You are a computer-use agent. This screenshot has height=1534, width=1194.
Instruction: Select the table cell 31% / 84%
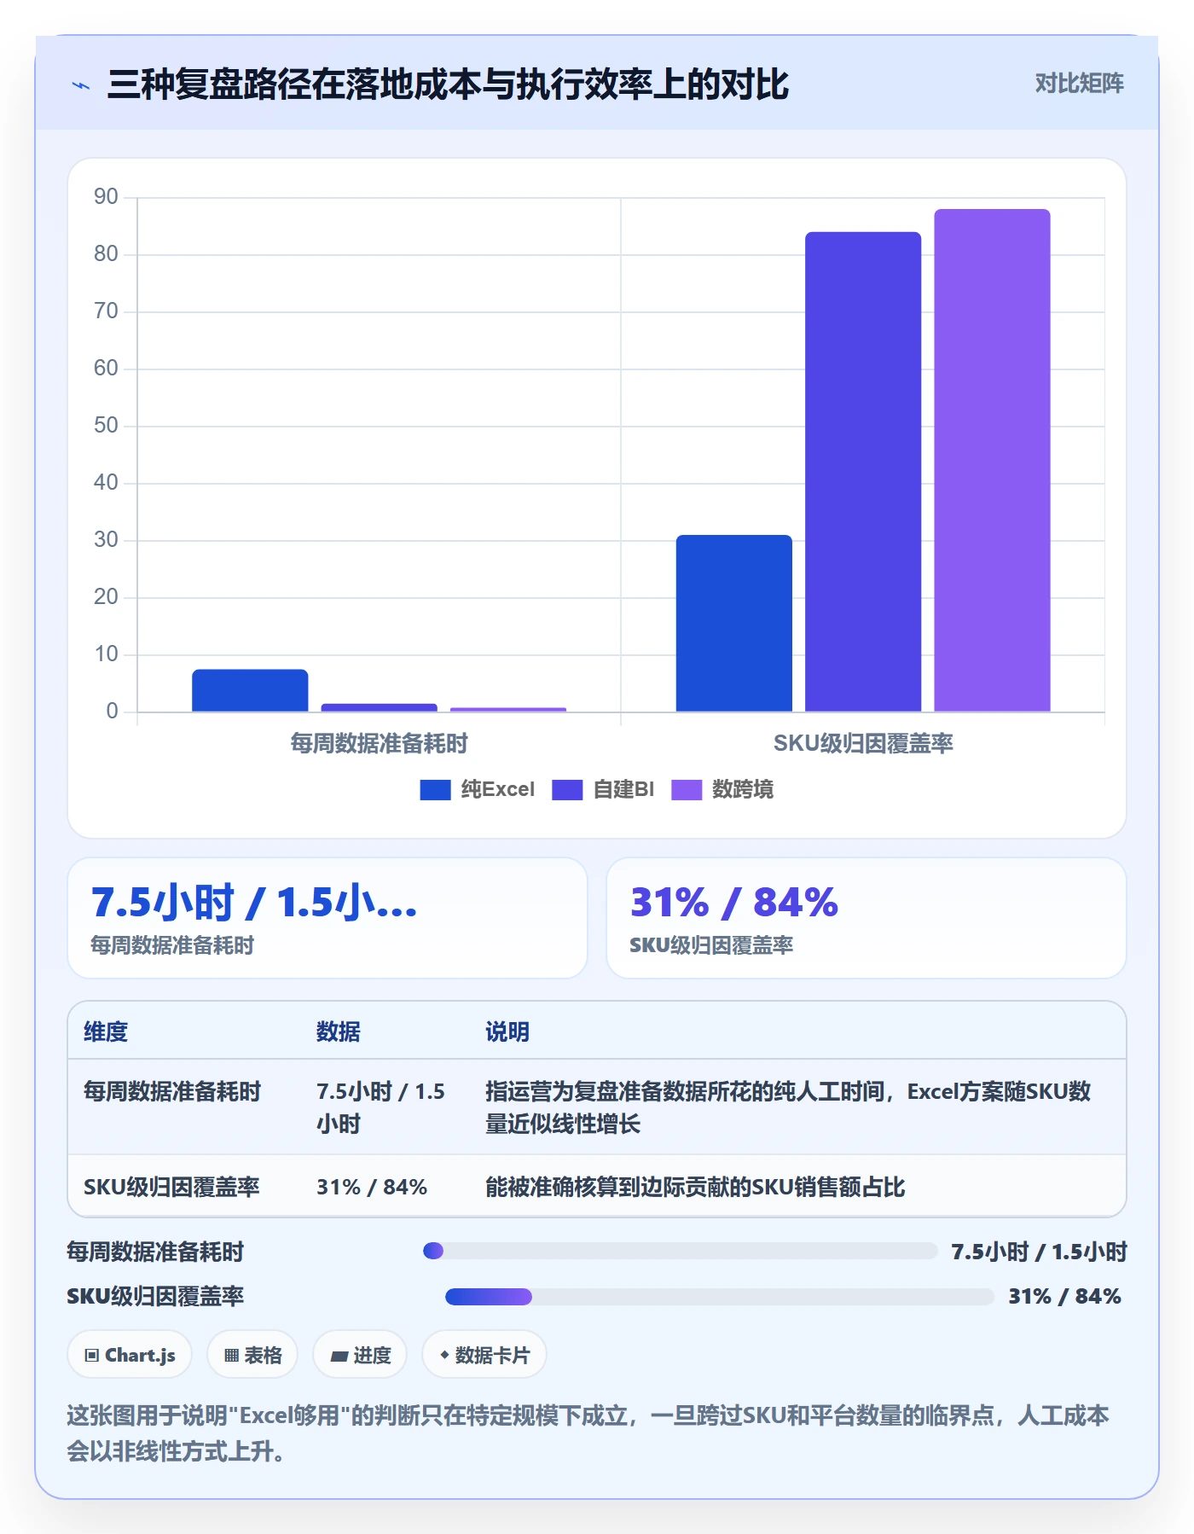tap(372, 1187)
